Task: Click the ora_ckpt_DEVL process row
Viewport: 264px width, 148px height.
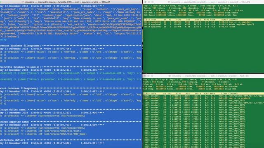Action: [x=194, y=131]
